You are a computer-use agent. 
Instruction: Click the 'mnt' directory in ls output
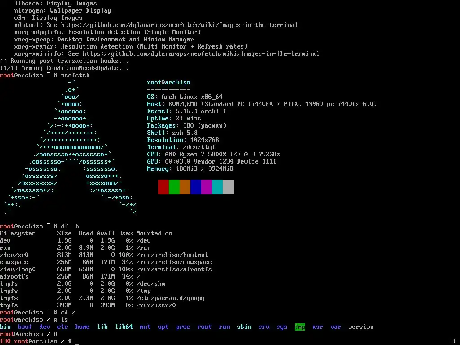tap(145, 327)
